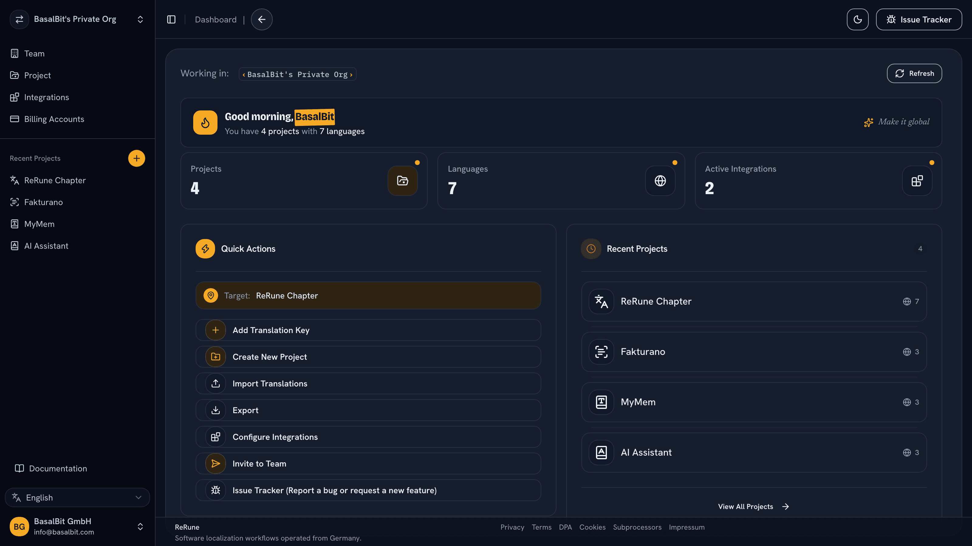Toggle the sidebar panel icon
The width and height of the screenshot is (972, 546).
pyautogui.click(x=171, y=20)
